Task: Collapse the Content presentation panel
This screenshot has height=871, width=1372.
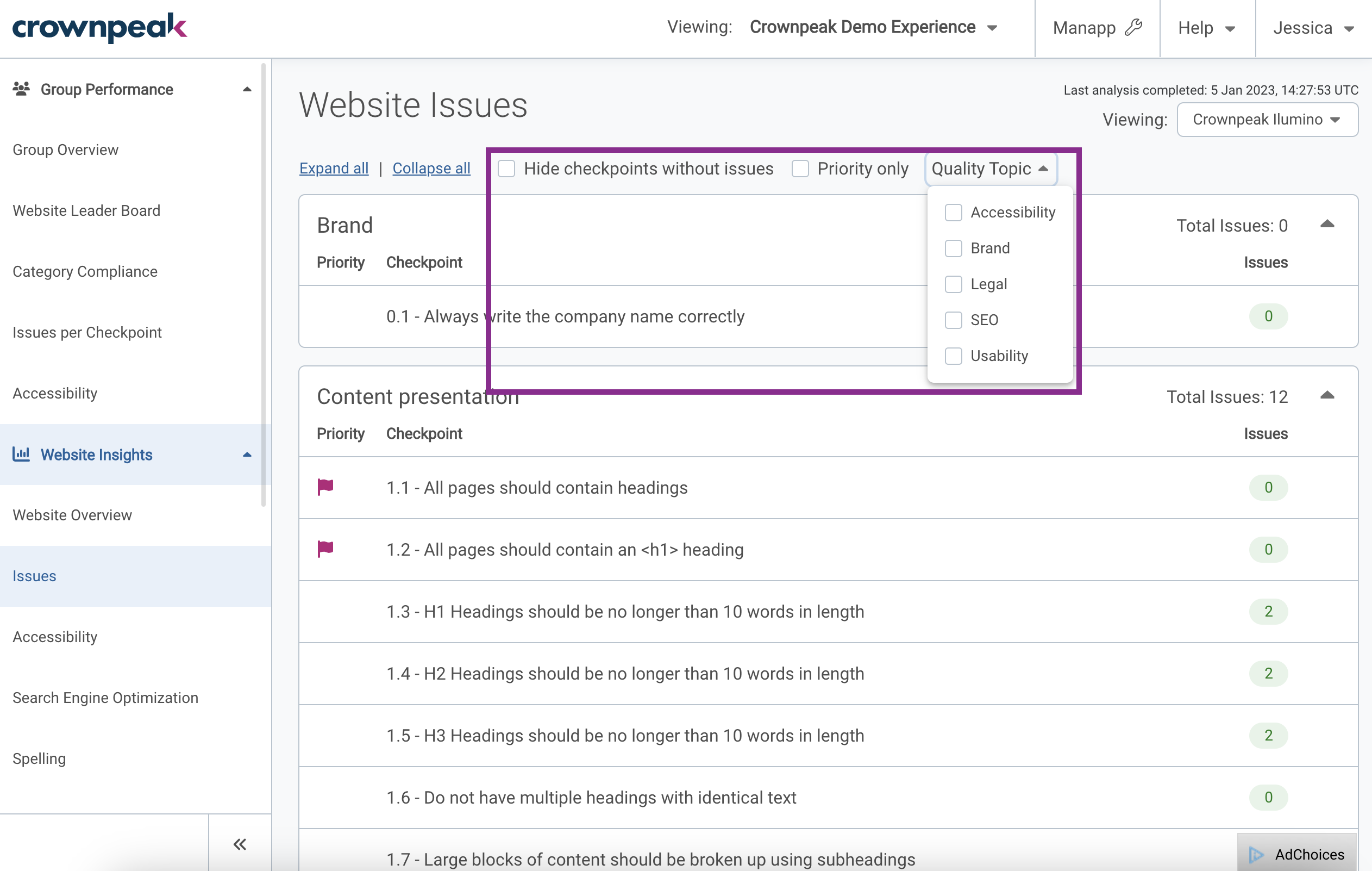Action: (1327, 396)
